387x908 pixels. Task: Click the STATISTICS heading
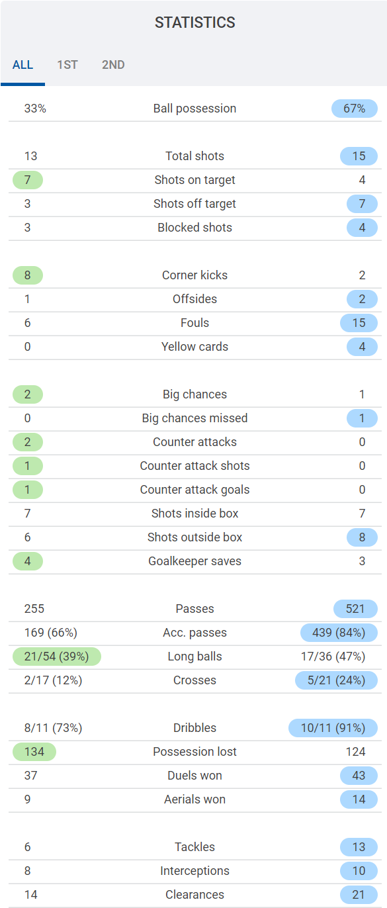point(195,23)
